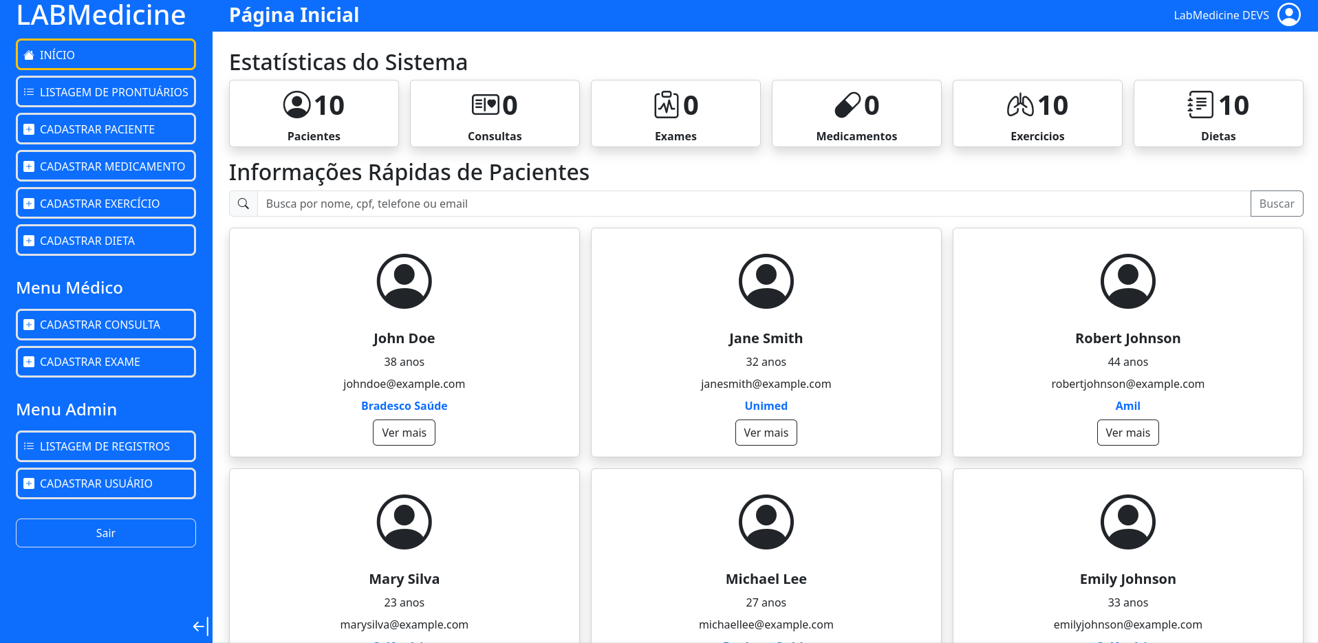The image size is (1318, 643).
Task: Click the Pacientes label under its count
Action: [x=314, y=136]
